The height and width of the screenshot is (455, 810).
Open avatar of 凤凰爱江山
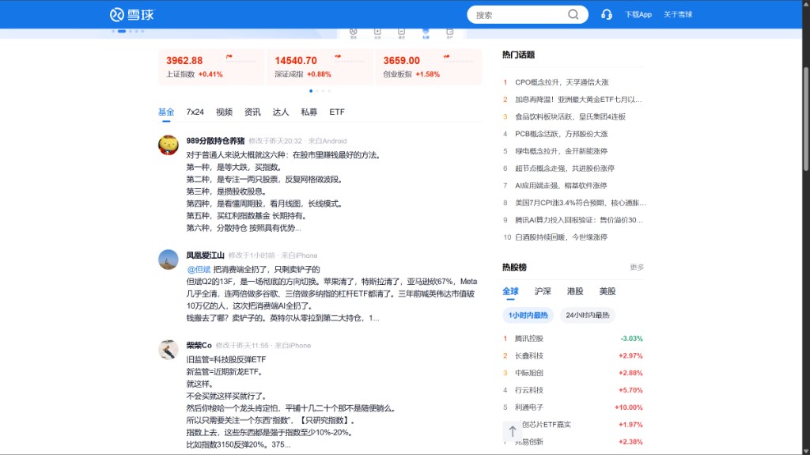[168, 260]
